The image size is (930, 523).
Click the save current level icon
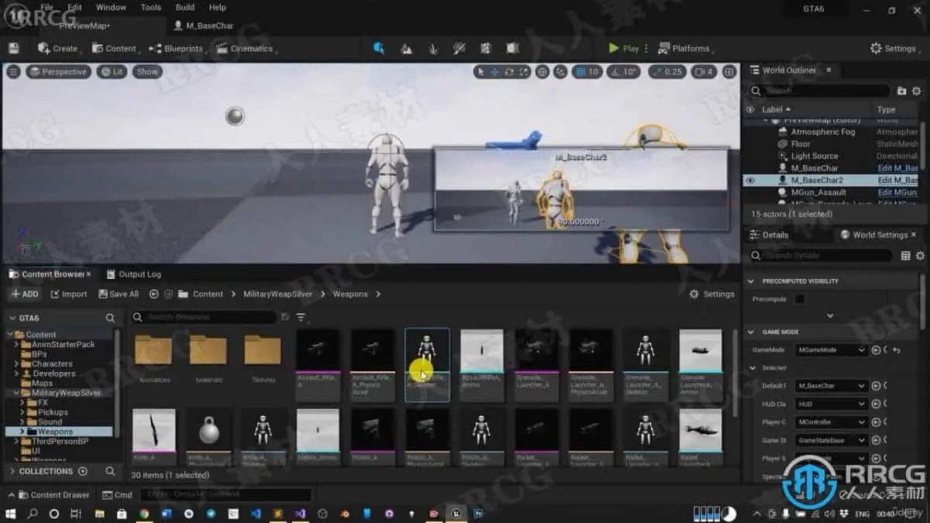tap(13, 48)
